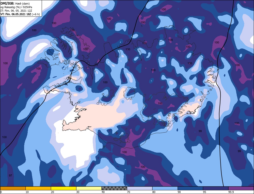The height and width of the screenshot is (194, 254).
Task: Click the medium blue 90–95 legend swatch
Action: [x=190, y=188]
